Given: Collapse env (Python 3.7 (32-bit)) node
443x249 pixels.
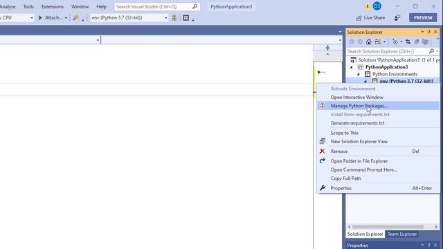Looking at the screenshot, I should tap(365, 82).
